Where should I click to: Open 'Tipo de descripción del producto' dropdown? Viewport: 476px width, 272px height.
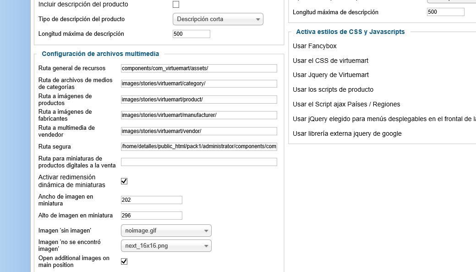218,19
